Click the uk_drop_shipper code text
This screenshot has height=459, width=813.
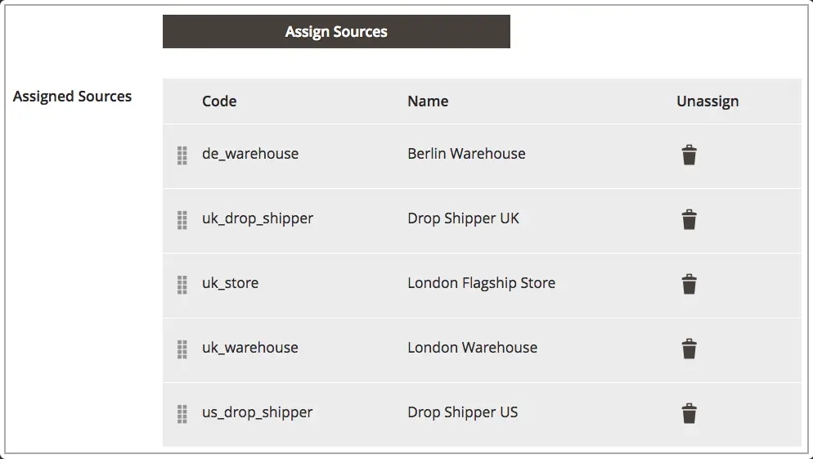tap(258, 219)
